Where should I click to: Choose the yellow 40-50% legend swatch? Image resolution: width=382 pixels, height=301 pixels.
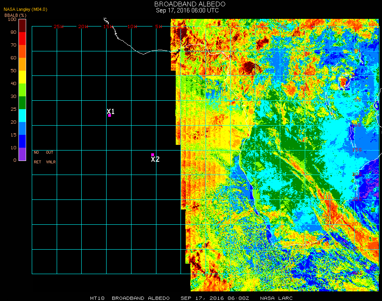point(22,77)
